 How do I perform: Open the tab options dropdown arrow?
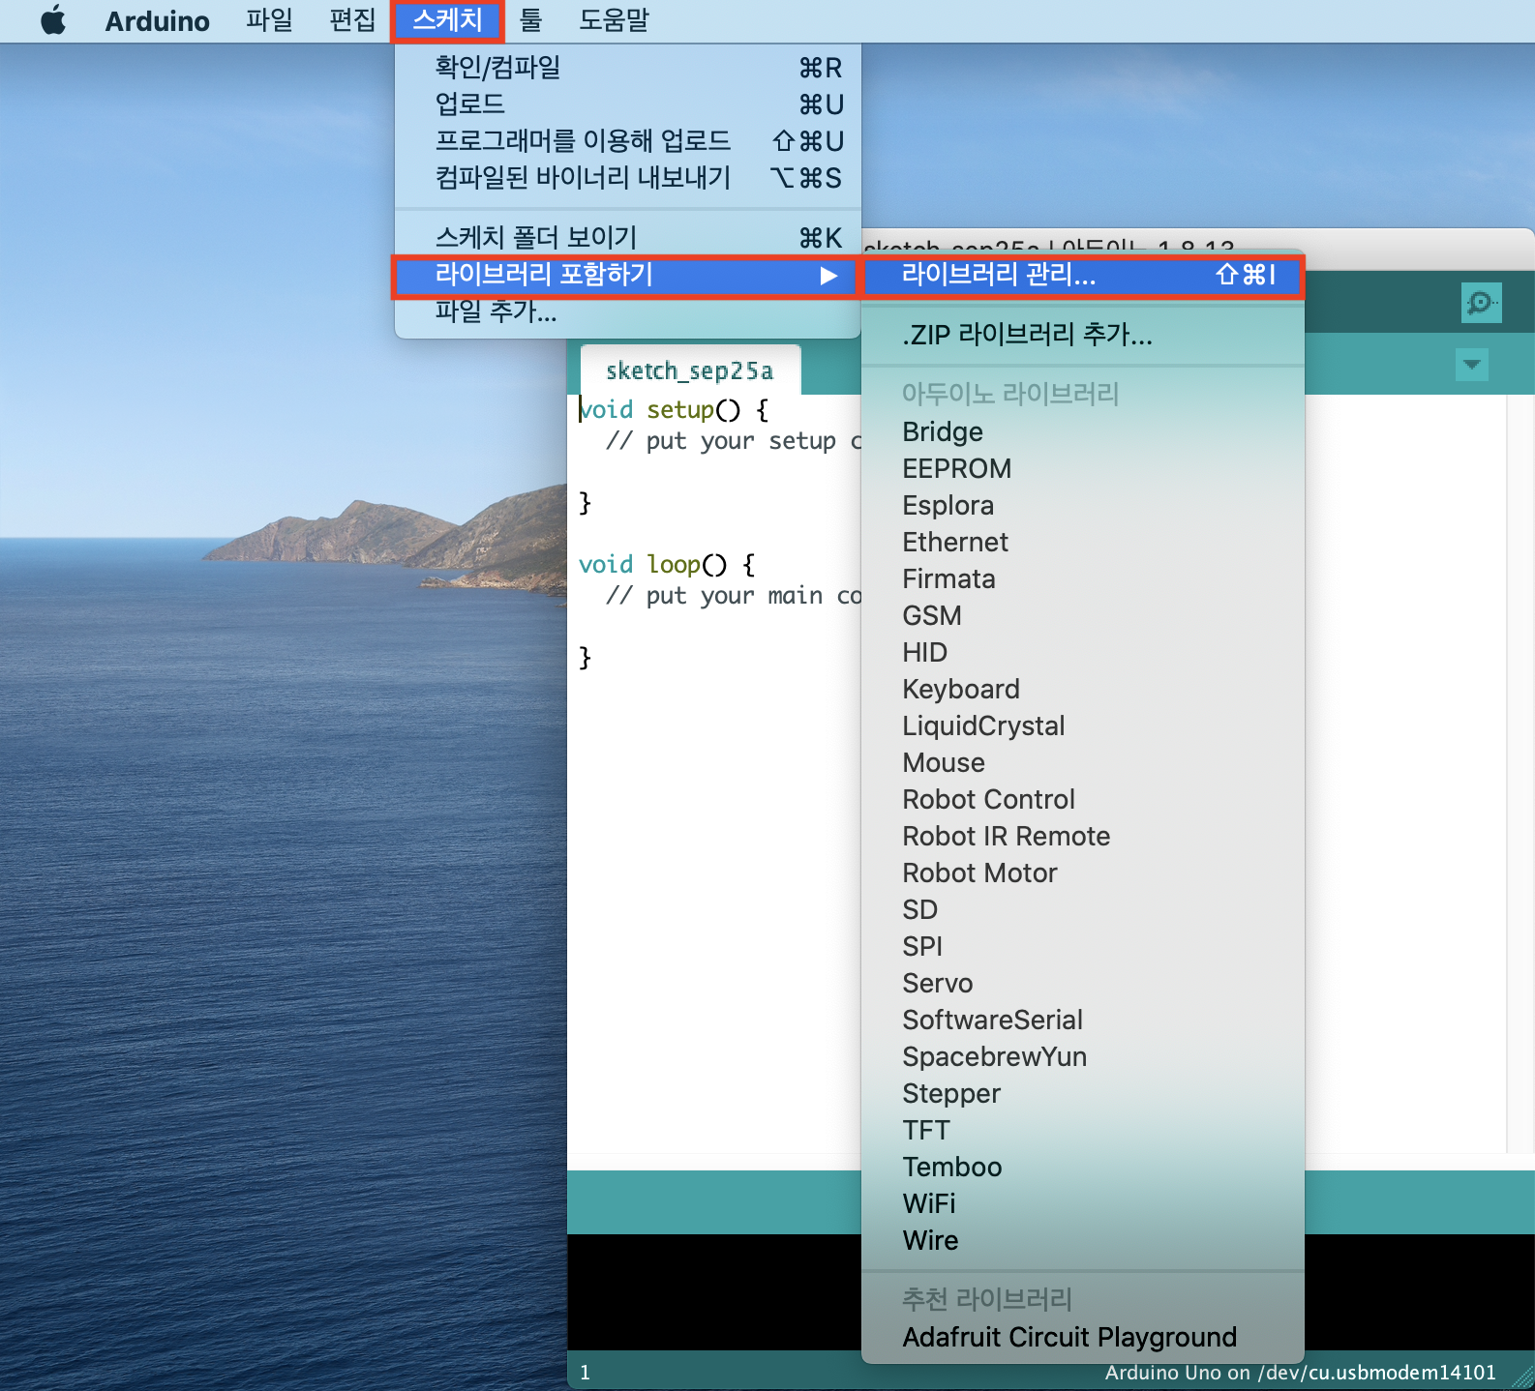click(x=1472, y=365)
